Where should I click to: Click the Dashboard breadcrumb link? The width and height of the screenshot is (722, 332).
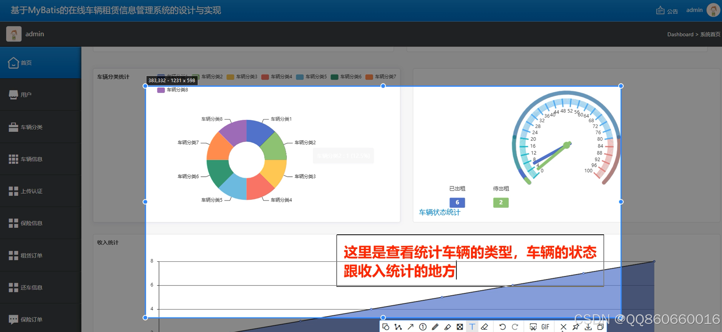(x=680, y=34)
